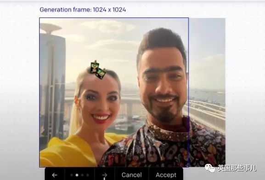Select the first variation dot
The height and width of the screenshot is (180, 265).
72,175
